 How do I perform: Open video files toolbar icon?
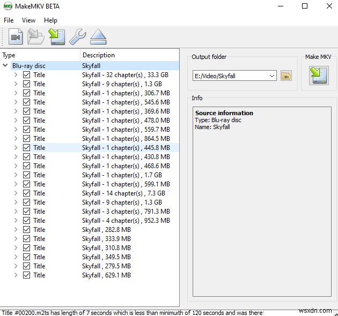(16, 37)
